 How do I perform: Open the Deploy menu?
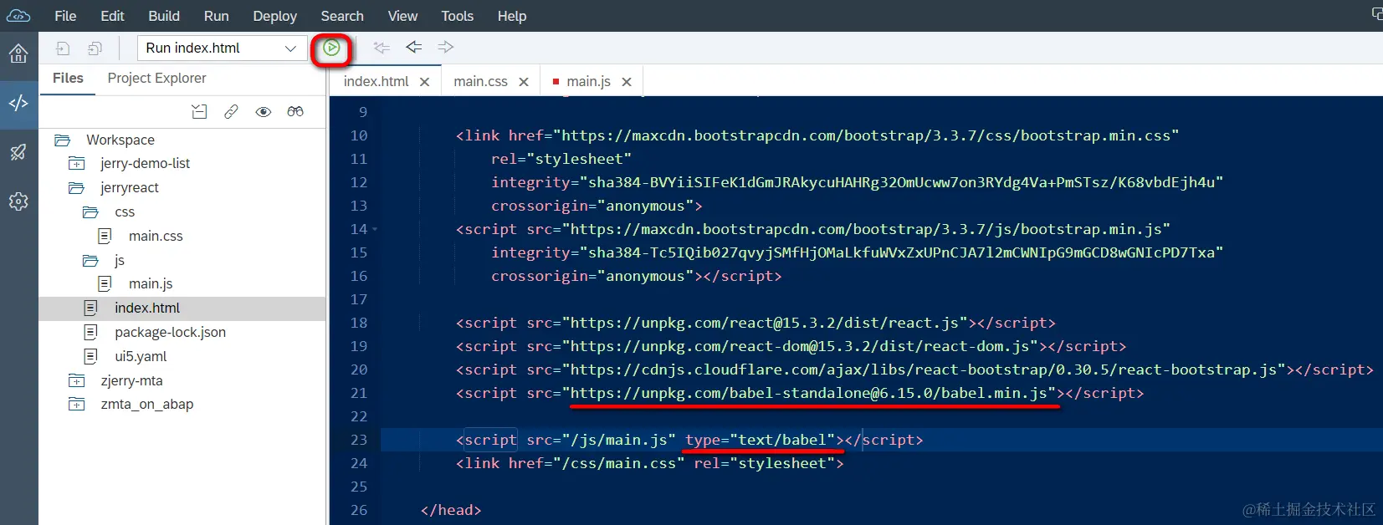coord(274,16)
